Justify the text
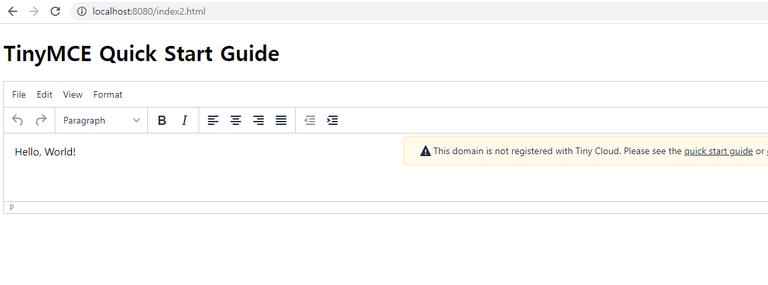The height and width of the screenshot is (285, 768). tap(281, 120)
